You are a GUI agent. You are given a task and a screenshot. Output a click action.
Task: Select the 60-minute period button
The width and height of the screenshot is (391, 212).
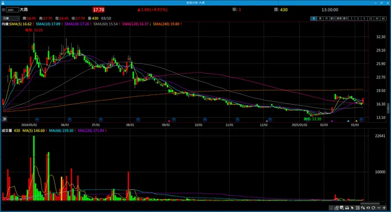(383, 19)
